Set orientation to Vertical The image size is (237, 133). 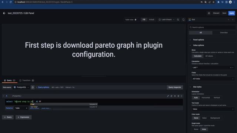click(217, 98)
